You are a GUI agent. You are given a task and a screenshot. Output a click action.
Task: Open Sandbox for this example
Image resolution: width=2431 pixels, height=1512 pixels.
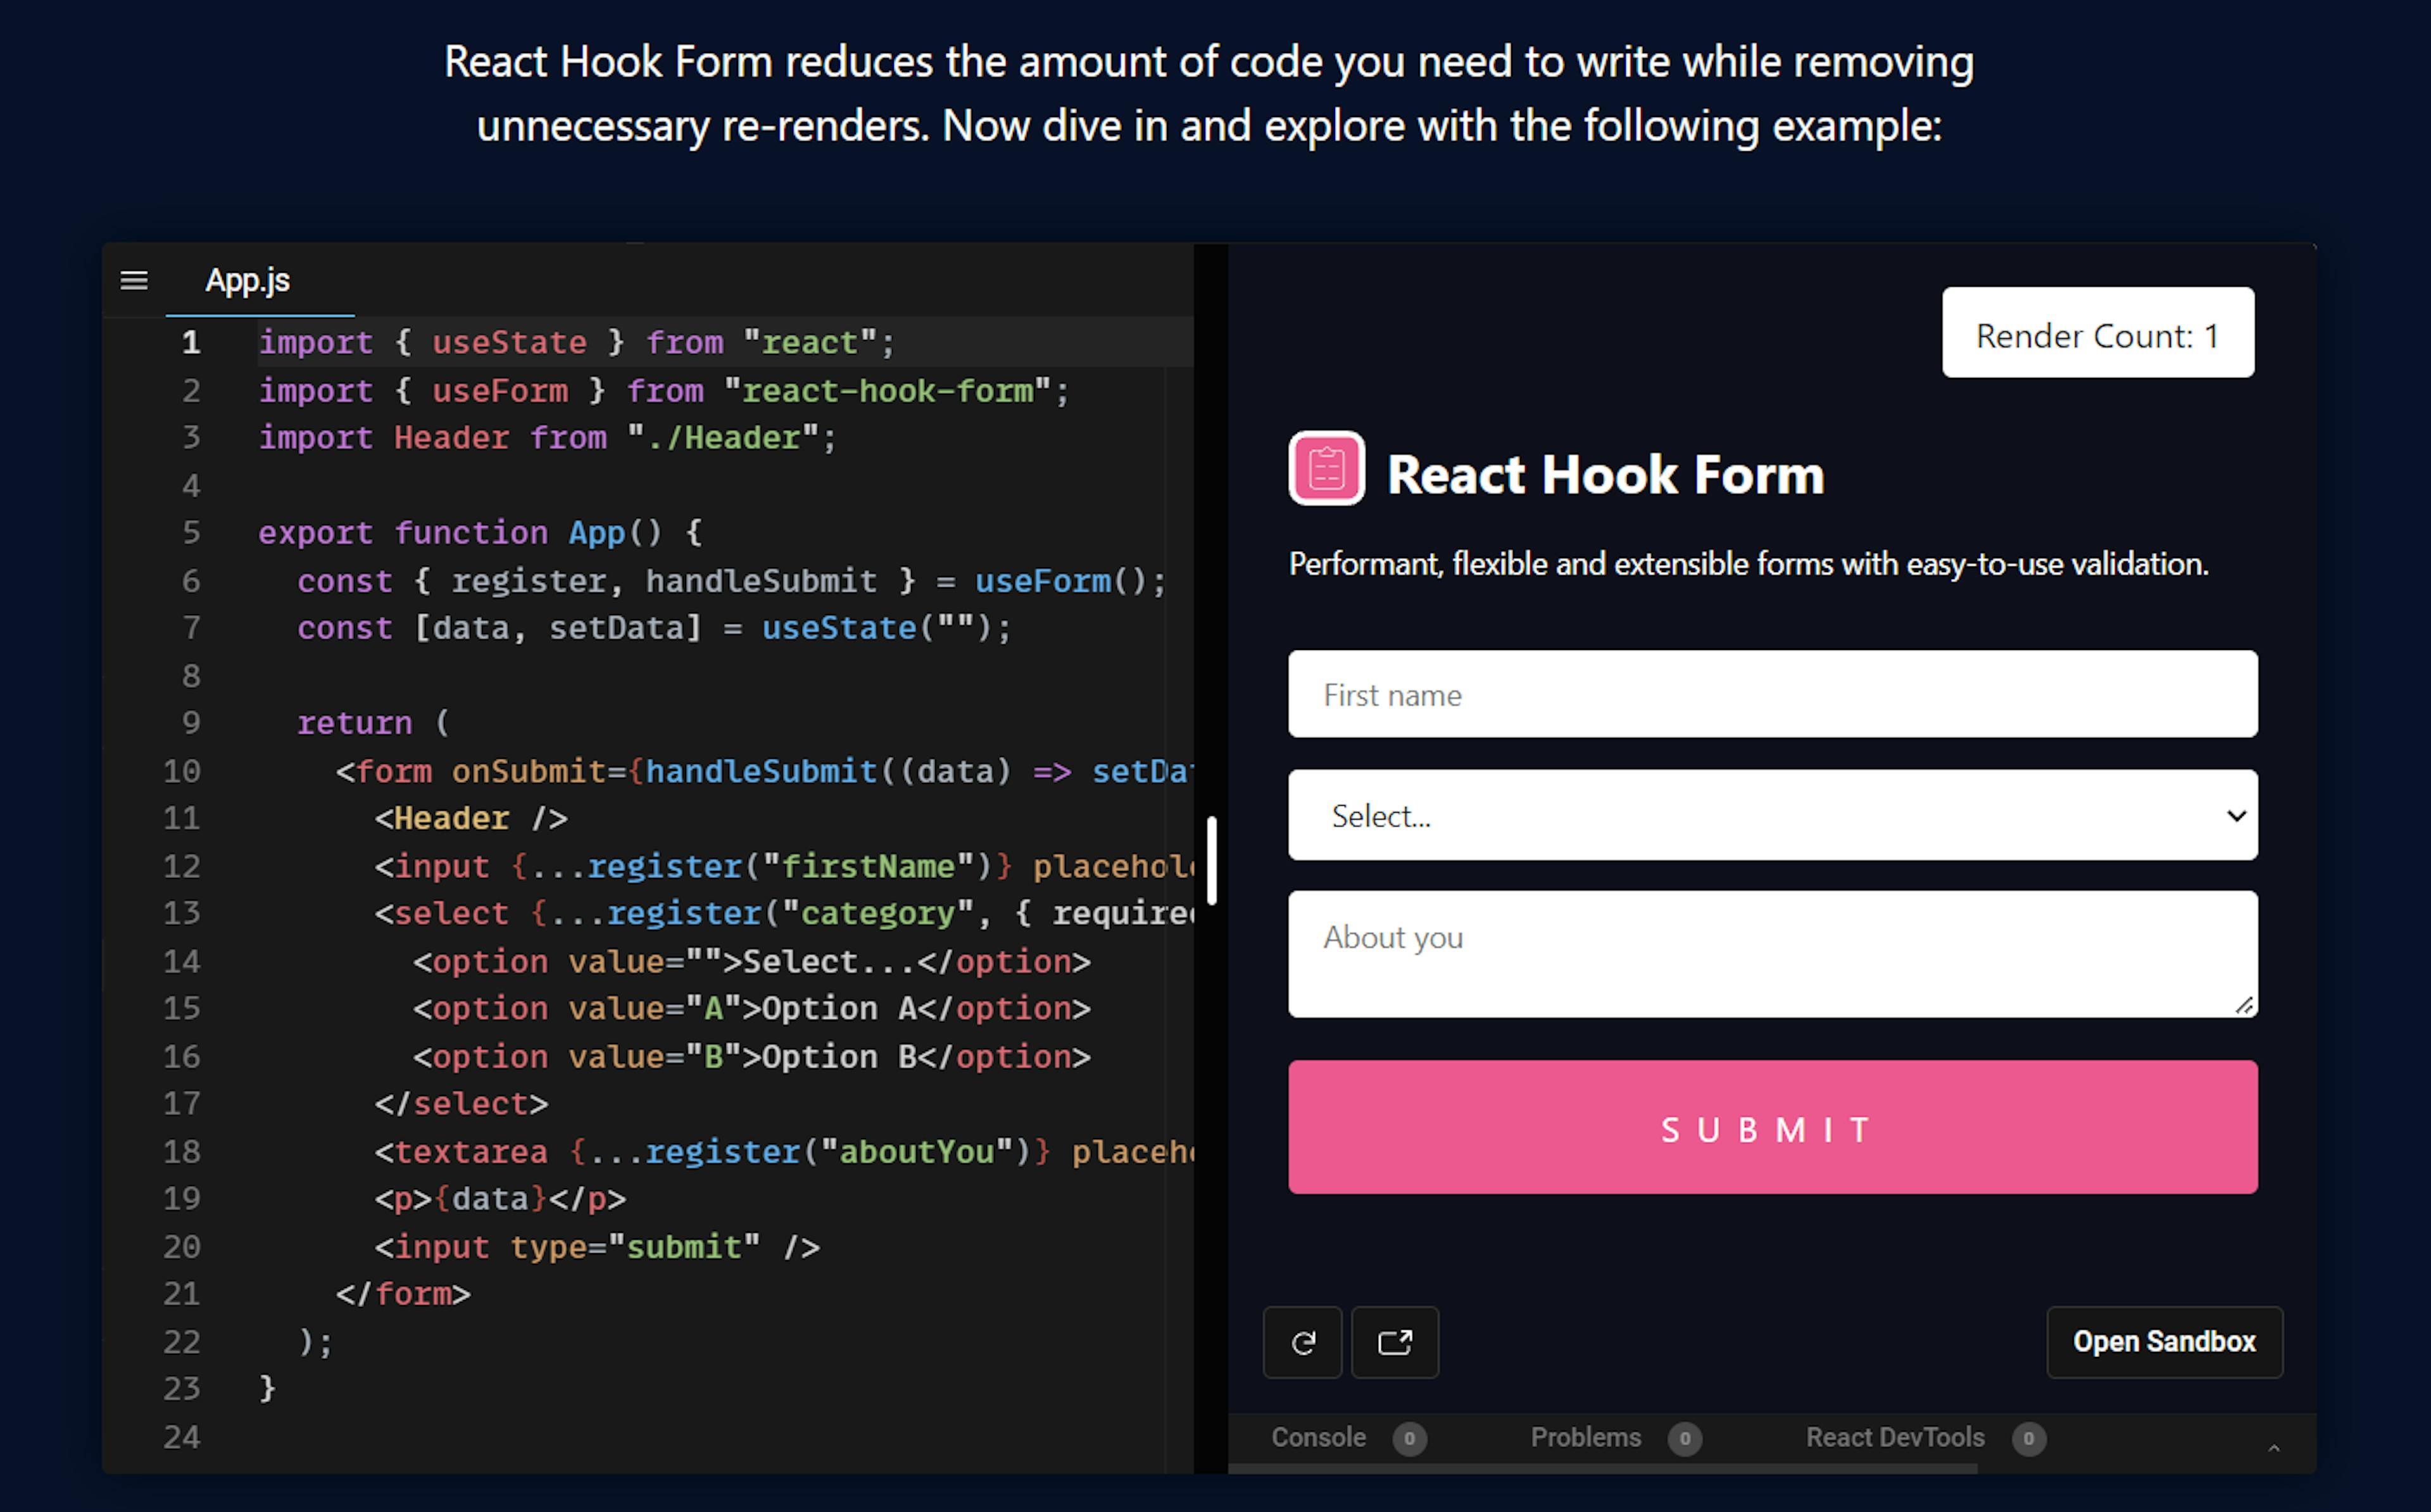pos(2165,1342)
